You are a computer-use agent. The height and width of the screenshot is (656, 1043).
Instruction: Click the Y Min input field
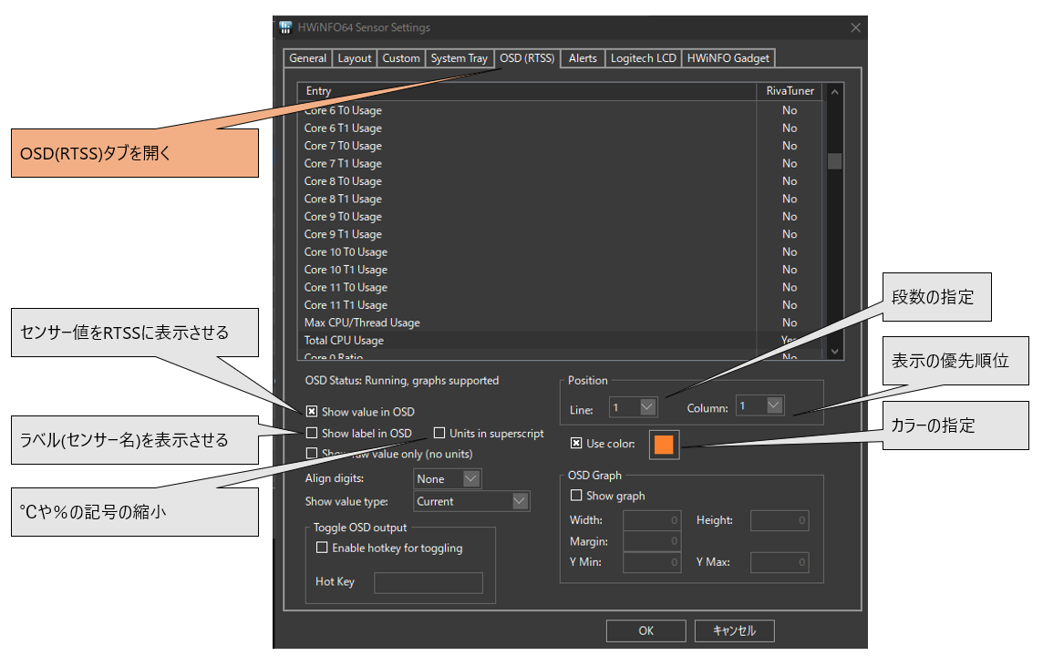[x=652, y=562]
